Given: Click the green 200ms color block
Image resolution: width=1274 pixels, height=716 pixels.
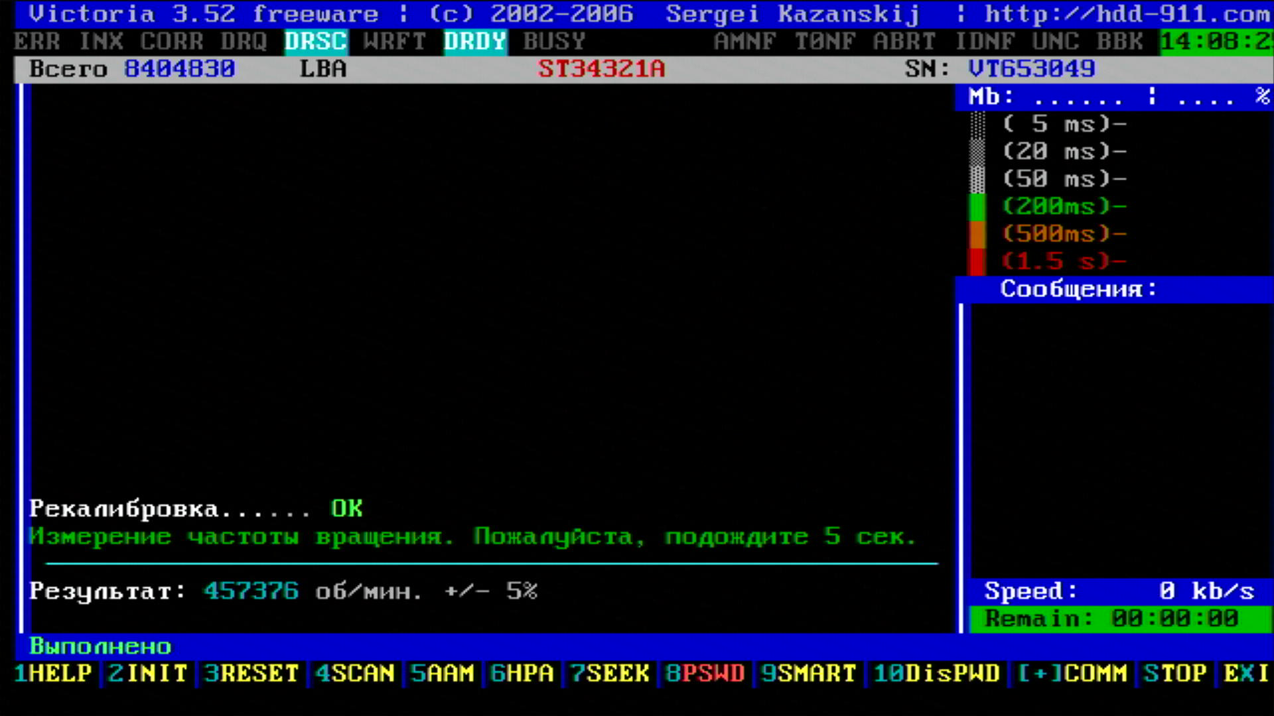Looking at the screenshot, I should click(x=977, y=207).
